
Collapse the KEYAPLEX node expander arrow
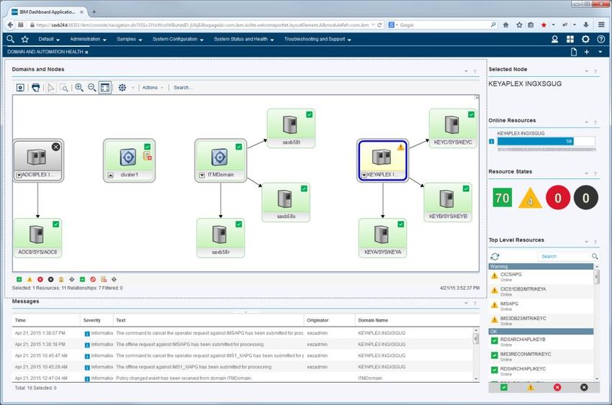364,176
